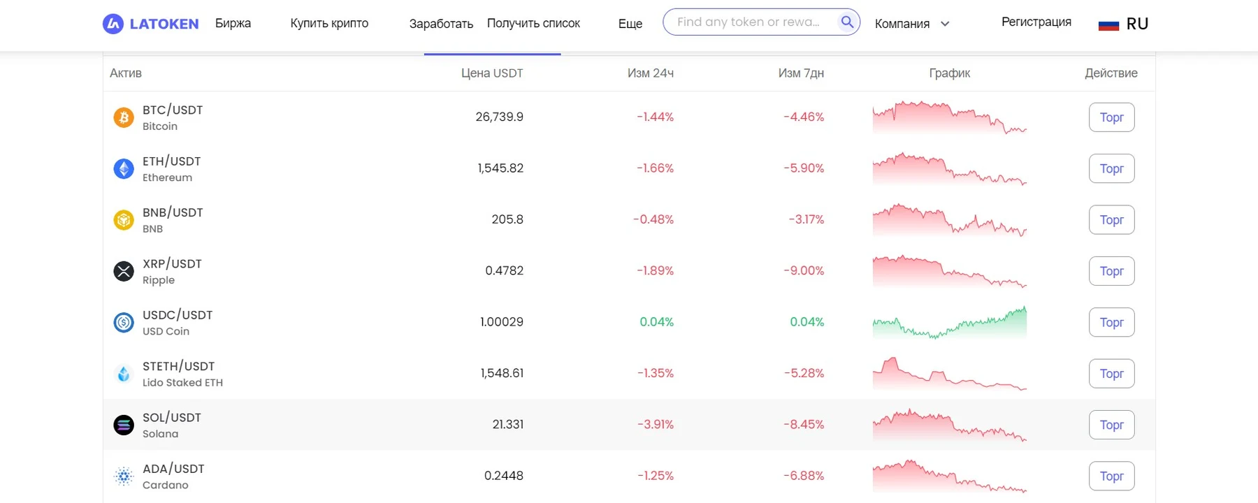Sort by Изм 7дн column header
The height and width of the screenshot is (503, 1258).
[801, 73]
